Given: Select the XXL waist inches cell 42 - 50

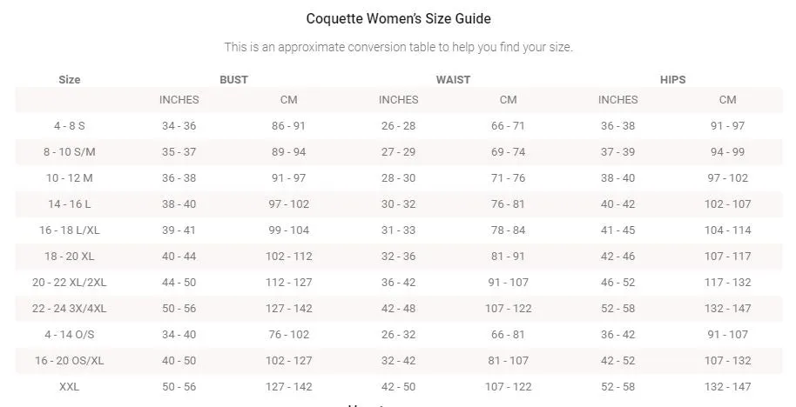Looking at the screenshot, I should pyautogui.click(x=399, y=387).
